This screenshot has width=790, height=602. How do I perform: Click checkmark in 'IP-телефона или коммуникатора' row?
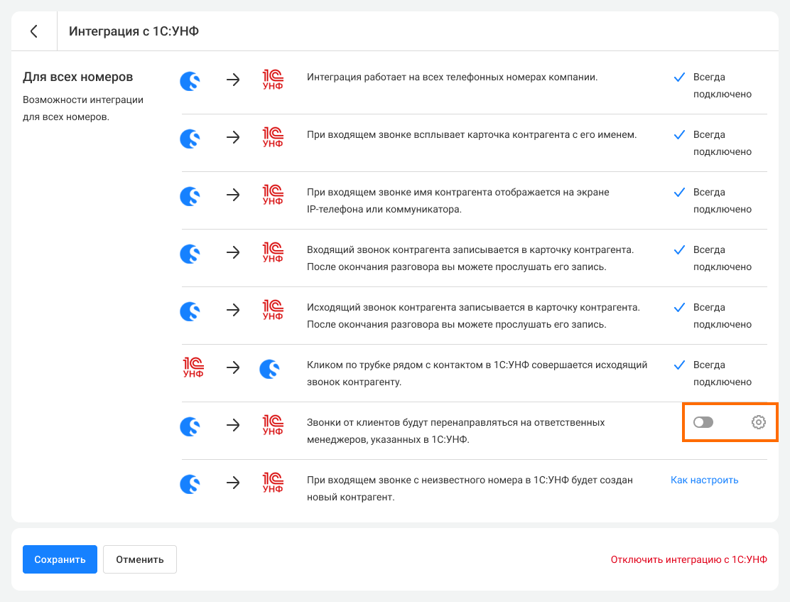click(x=679, y=192)
